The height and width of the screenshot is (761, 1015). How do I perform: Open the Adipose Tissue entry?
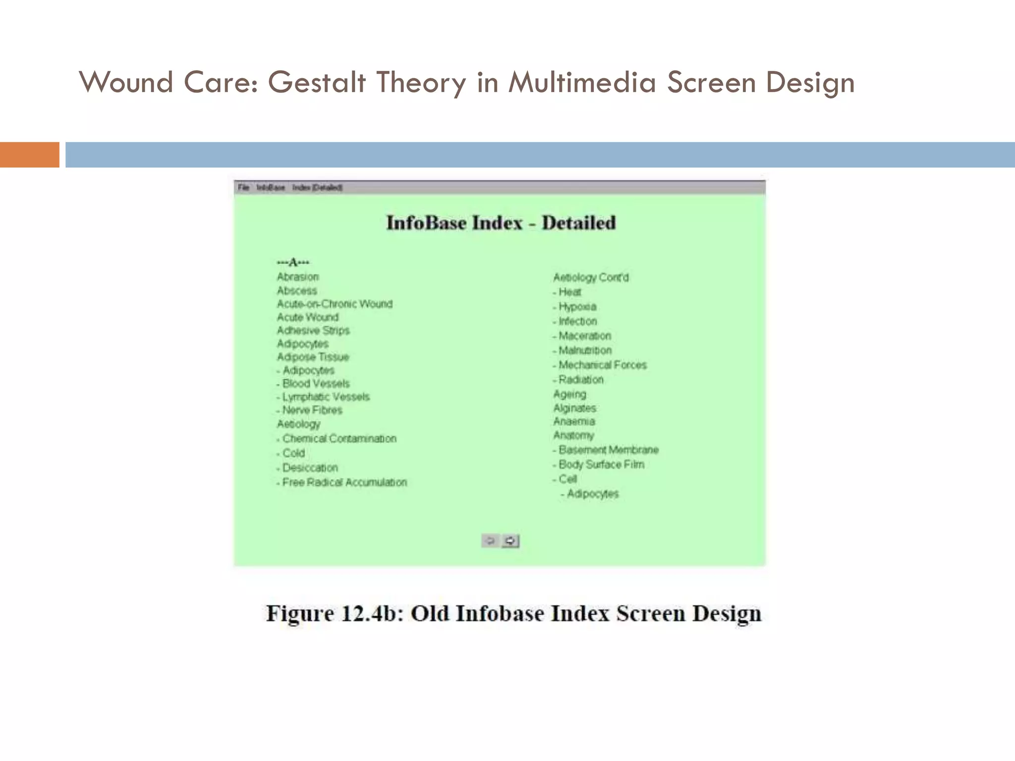313,357
